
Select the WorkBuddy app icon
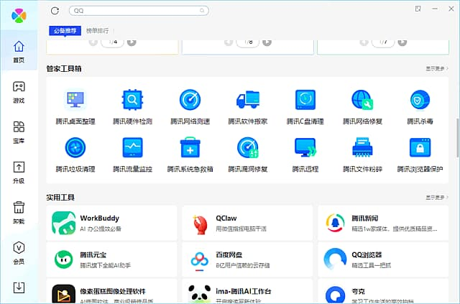[64, 223]
